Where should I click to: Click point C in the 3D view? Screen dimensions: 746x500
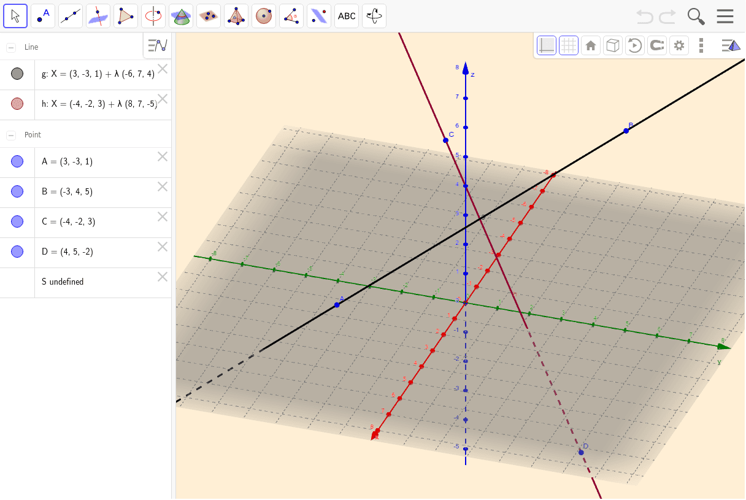pos(446,140)
